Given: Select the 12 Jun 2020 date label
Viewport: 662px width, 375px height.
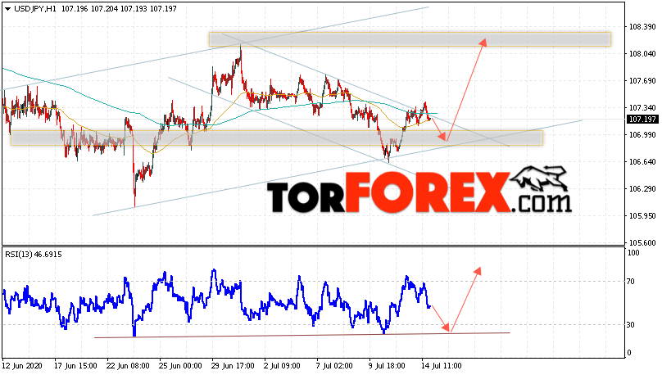Looking at the screenshot, I should [x=23, y=366].
